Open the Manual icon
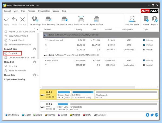This screenshot has height=123, width=162. click(146, 19)
